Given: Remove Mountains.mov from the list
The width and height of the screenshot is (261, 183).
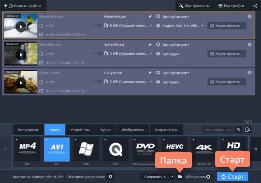Looking at the screenshot, I should (249, 16).
